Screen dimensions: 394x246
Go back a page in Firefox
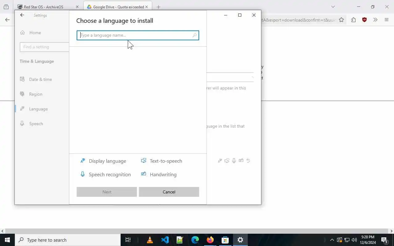tap(7, 20)
